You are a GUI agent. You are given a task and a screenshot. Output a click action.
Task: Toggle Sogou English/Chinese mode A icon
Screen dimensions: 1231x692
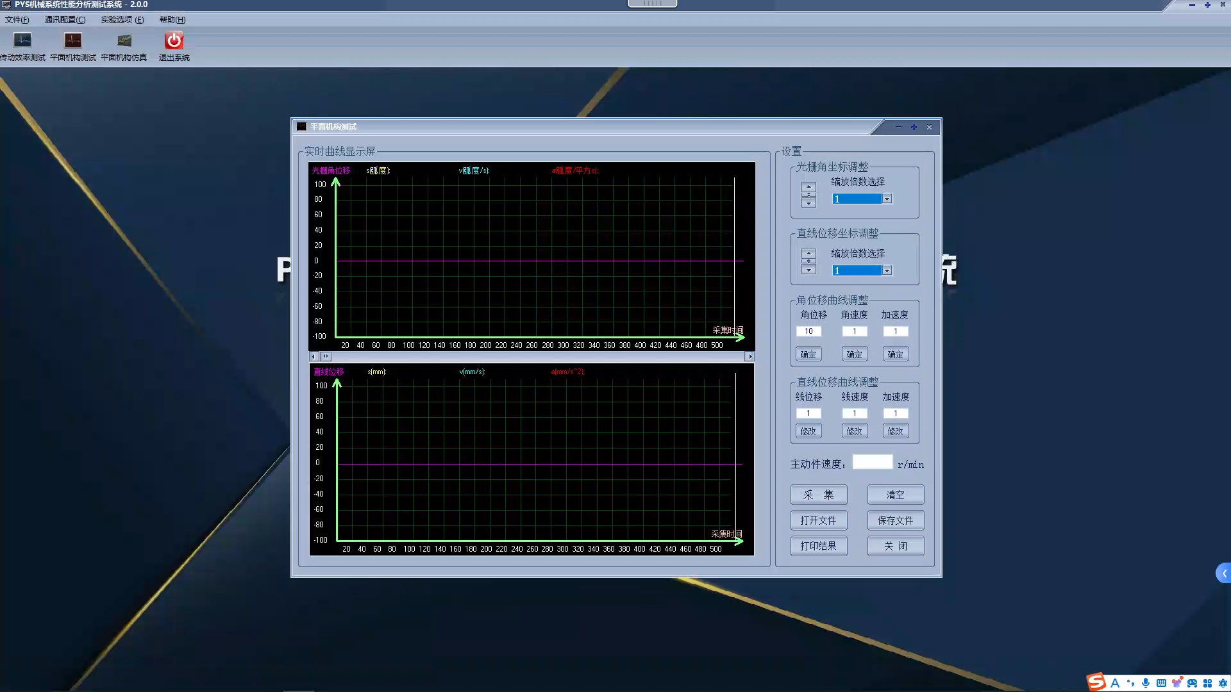(x=1115, y=683)
